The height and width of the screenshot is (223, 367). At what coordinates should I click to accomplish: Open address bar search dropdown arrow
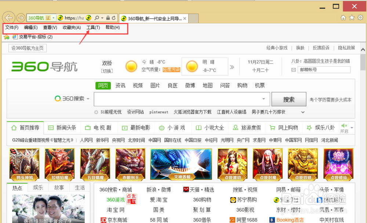tap(102, 18)
